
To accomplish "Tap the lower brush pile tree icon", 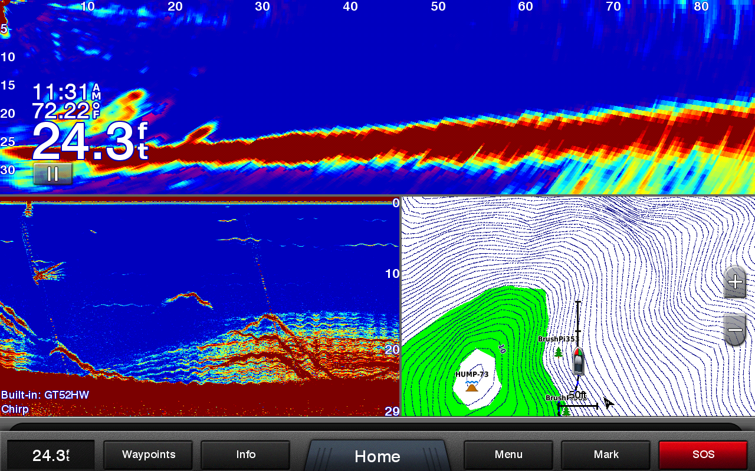I will 566,410.
